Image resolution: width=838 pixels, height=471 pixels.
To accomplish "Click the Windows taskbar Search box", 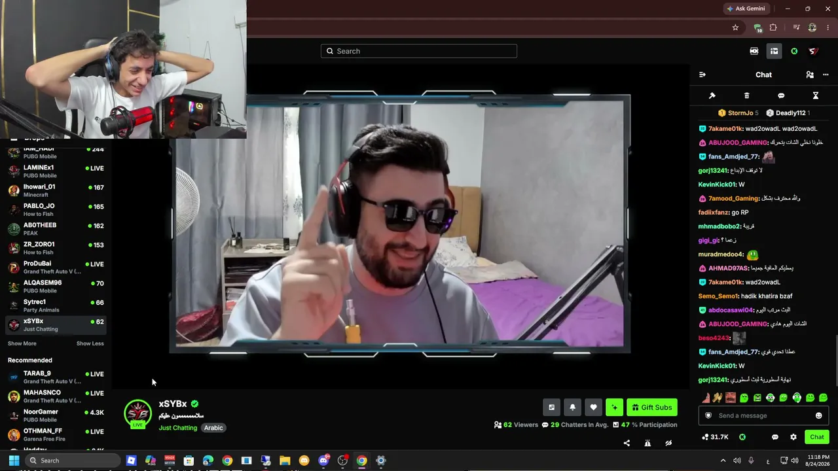I will [x=71, y=461].
